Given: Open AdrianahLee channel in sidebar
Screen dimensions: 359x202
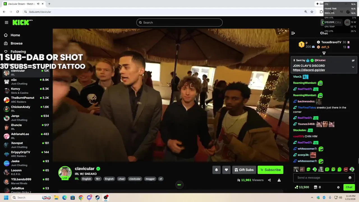Looking at the screenshot, I should coord(26,136).
